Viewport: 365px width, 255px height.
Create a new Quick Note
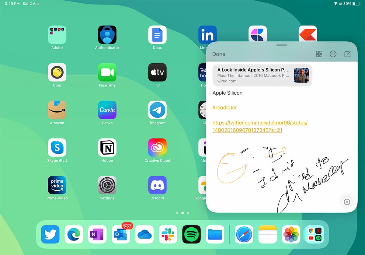click(x=347, y=54)
